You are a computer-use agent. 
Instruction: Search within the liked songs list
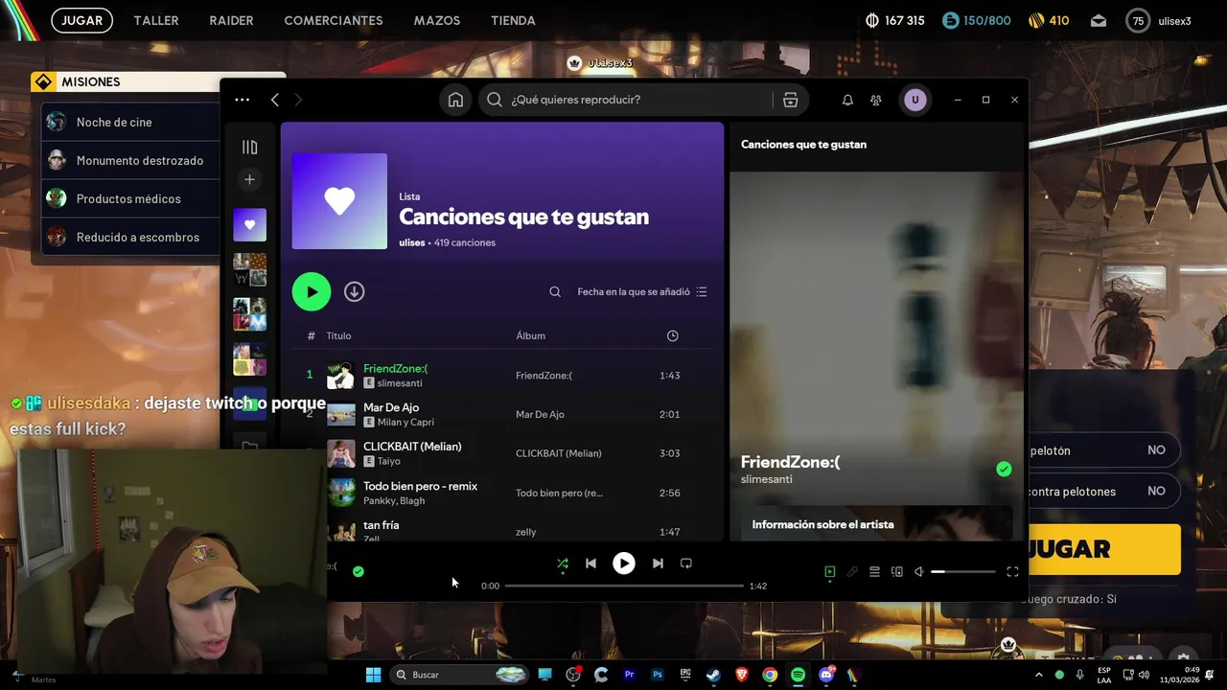coord(555,291)
